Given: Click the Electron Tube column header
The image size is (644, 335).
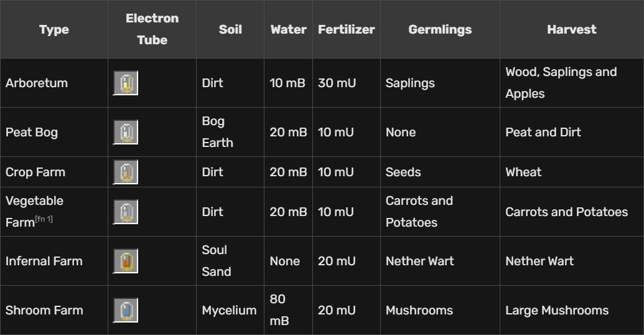Looking at the screenshot, I should point(152,29).
